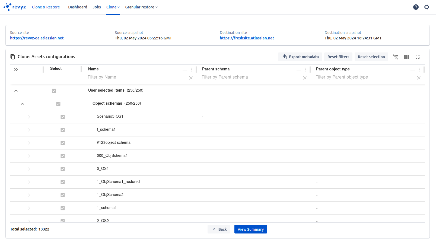Click the copy icon beside Clone title
436x243 pixels.
pos(13,57)
